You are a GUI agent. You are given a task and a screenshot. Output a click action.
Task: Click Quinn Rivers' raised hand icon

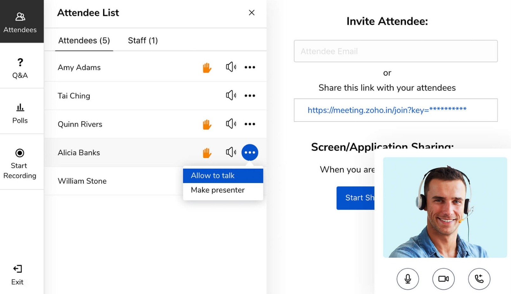coord(207,124)
